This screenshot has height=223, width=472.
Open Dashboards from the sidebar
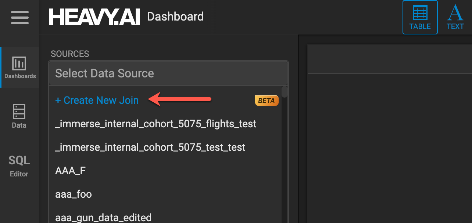click(20, 67)
